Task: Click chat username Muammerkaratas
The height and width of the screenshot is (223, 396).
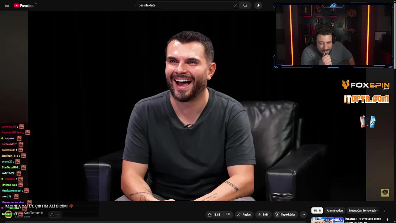Action: click(13, 202)
